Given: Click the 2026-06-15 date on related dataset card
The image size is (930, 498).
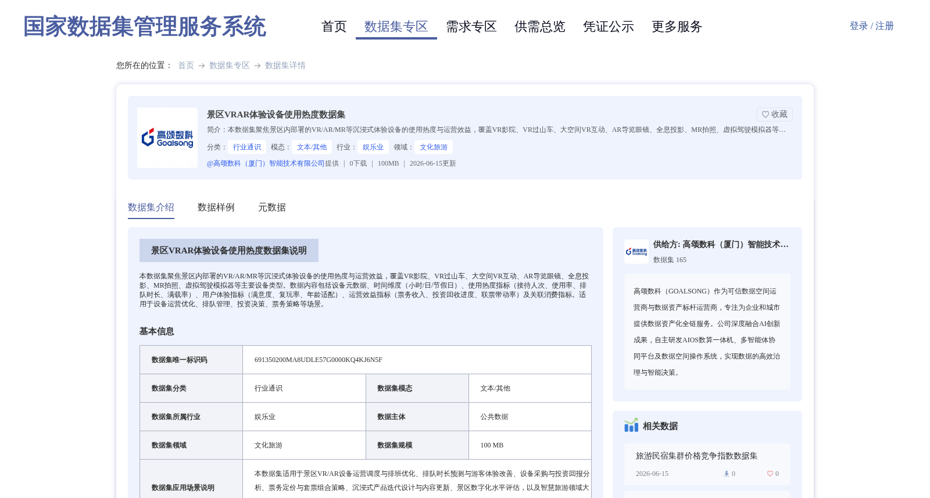Looking at the screenshot, I should (x=652, y=474).
